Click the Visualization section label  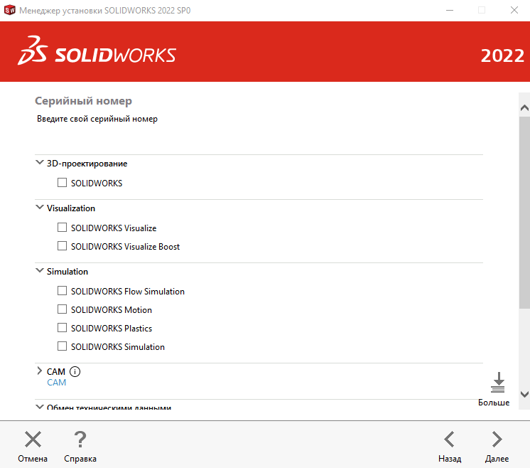click(71, 208)
